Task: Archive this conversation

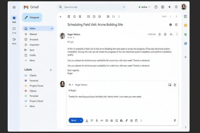Action: tap(69, 17)
